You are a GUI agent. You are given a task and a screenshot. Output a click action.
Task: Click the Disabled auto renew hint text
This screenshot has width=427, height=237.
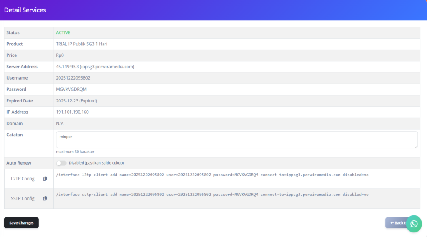[x=96, y=163]
